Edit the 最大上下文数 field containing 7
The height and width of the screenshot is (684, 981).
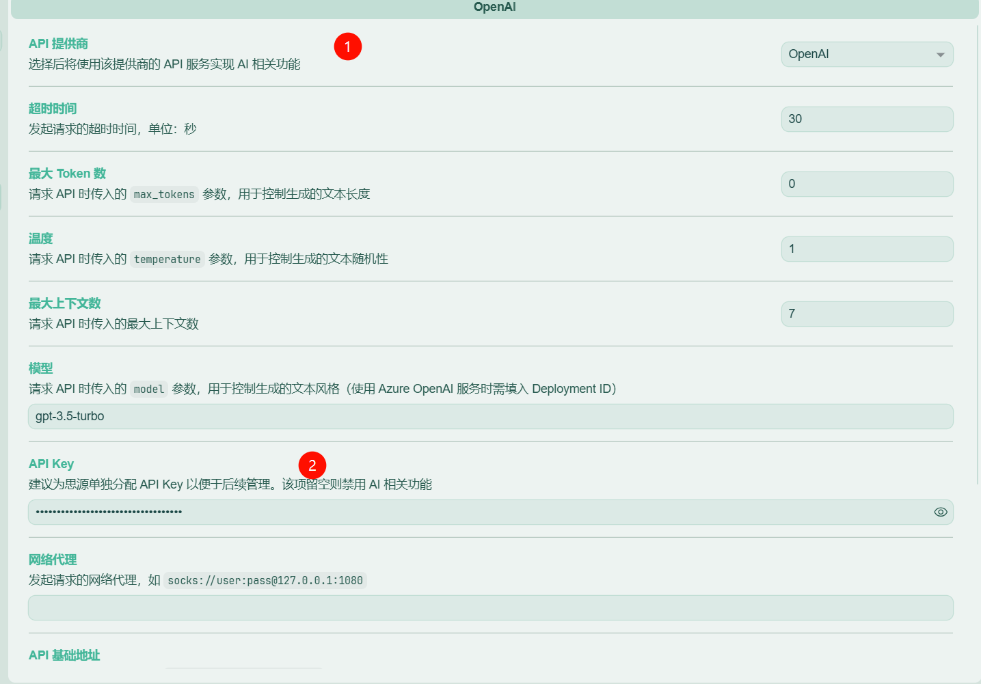click(867, 314)
